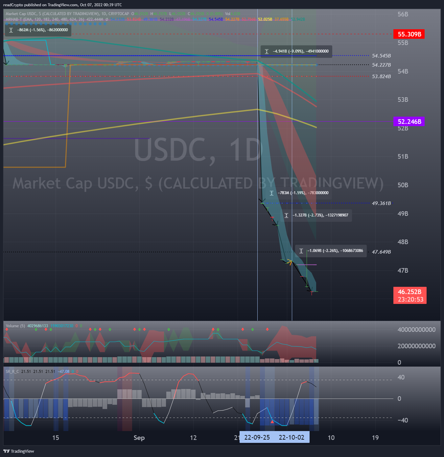
Task: Click the 53B price axis tick
Action: pyautogui.click(x=403, y=100)
